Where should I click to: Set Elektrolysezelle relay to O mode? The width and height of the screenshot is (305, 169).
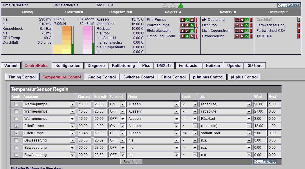192,31
